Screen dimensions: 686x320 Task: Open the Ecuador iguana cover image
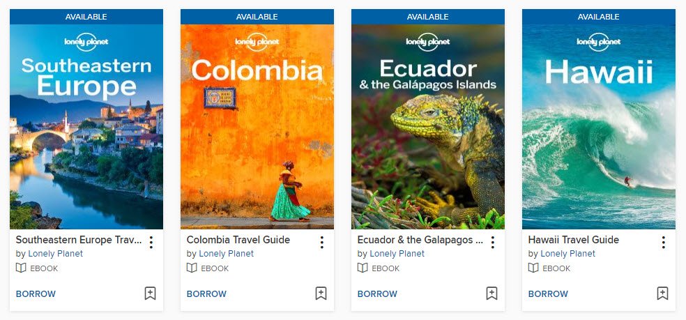pyautogui.click(x=428, y=126)
